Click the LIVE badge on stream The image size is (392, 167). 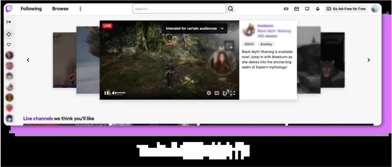click(107, 26)
